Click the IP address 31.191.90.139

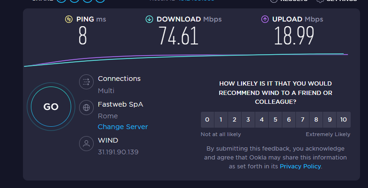[118, 152]
